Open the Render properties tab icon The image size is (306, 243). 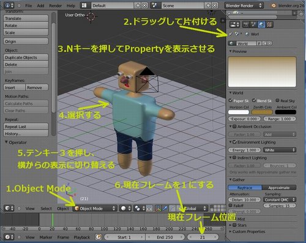pos(246,24)
